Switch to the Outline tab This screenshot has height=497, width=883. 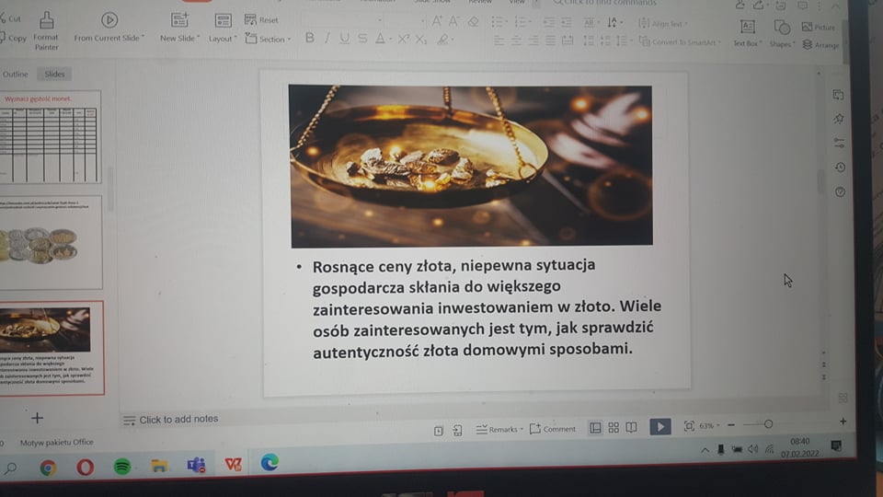(x=16, y=75)
